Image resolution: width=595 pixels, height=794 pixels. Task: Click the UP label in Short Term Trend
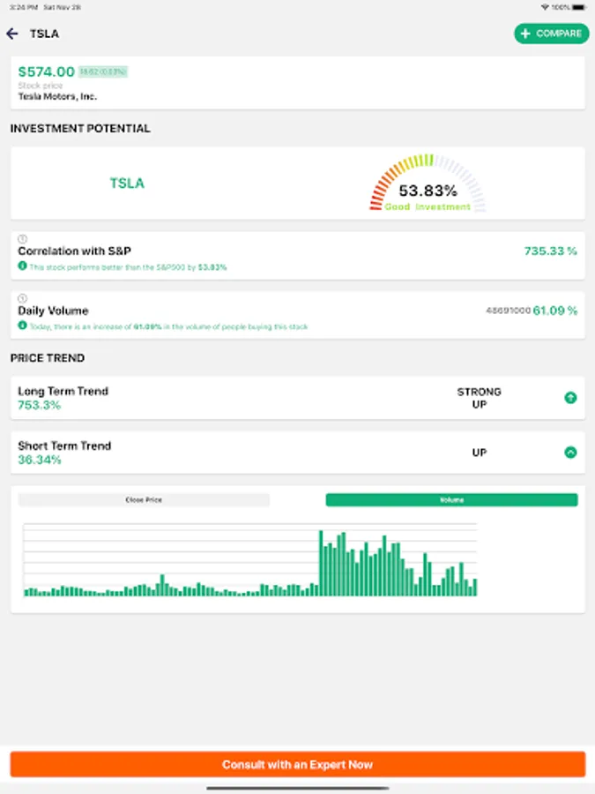(x=480, y=453)
